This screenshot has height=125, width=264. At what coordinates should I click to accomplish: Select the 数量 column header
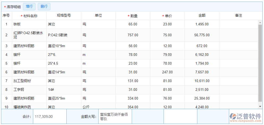133,16
